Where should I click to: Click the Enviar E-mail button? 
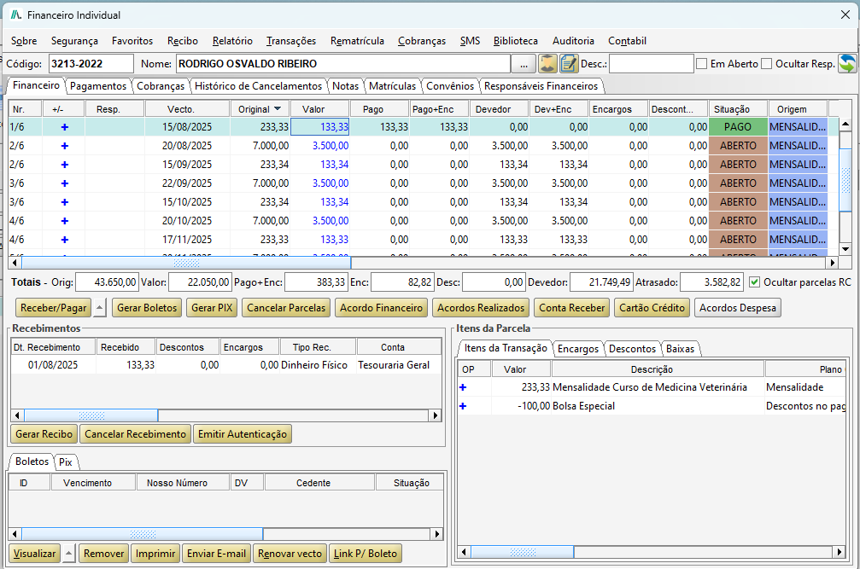click(216, 553)
